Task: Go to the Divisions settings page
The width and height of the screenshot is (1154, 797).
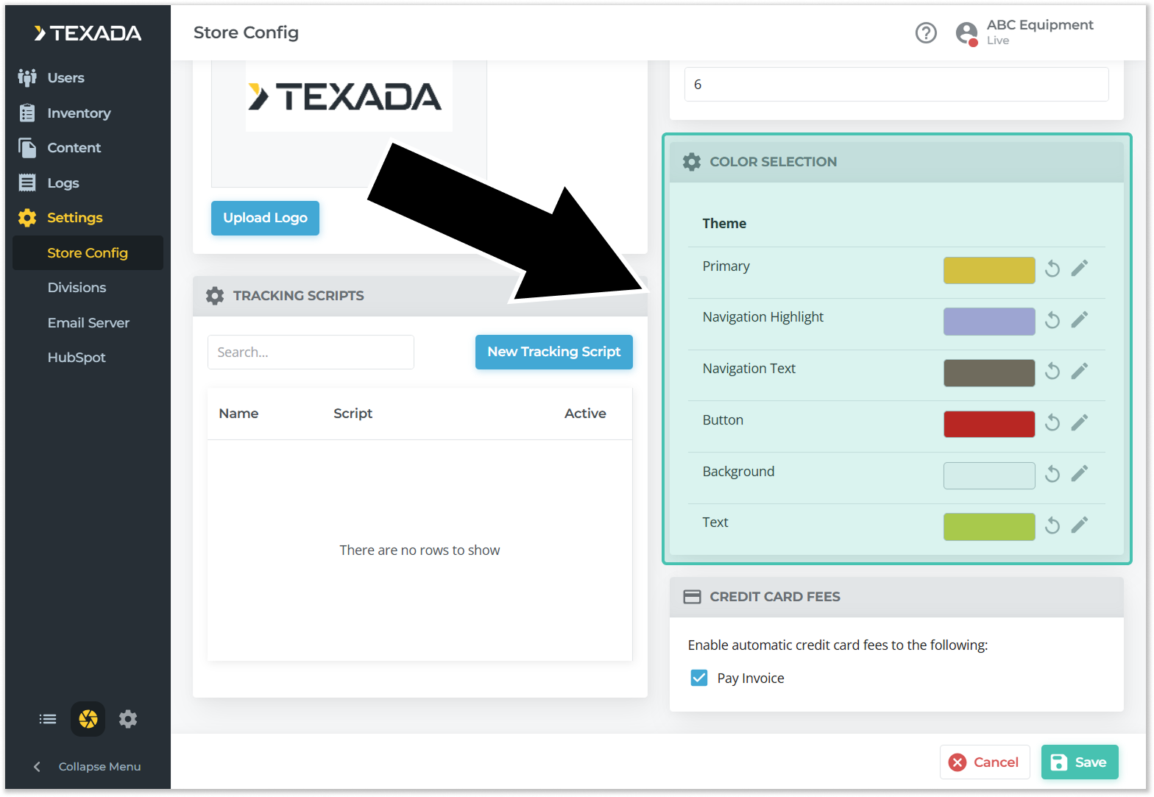Action: click(x=77, y=288)
